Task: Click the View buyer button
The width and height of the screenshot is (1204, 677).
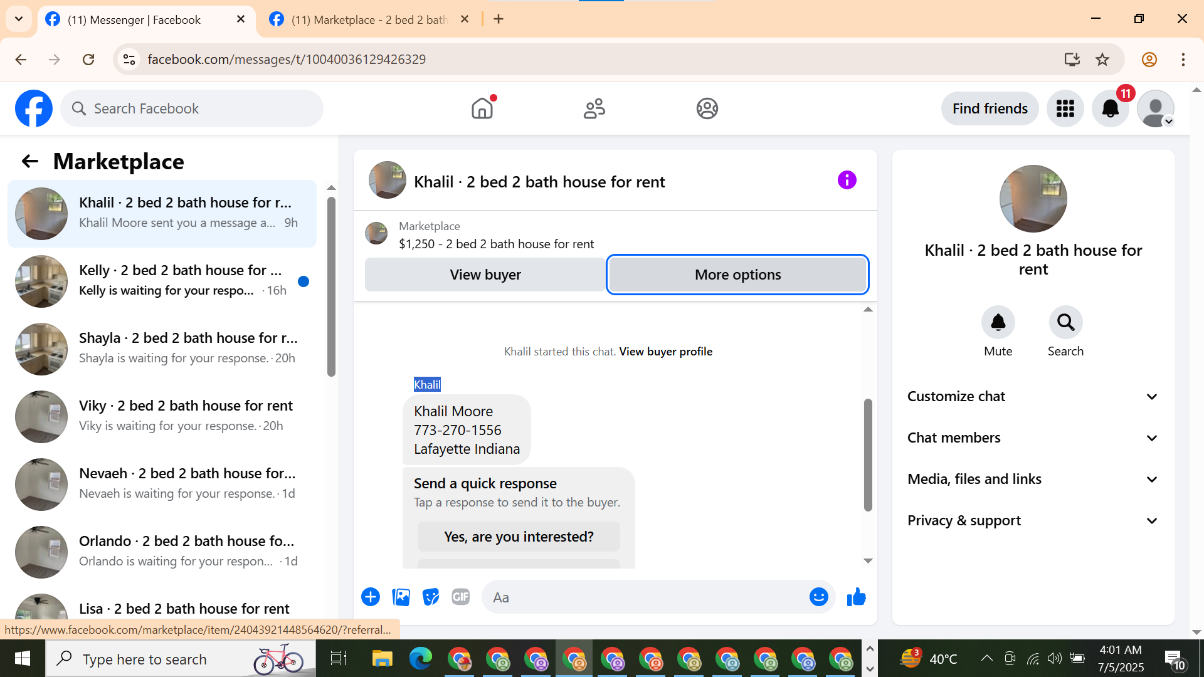Action: [485, 275]
